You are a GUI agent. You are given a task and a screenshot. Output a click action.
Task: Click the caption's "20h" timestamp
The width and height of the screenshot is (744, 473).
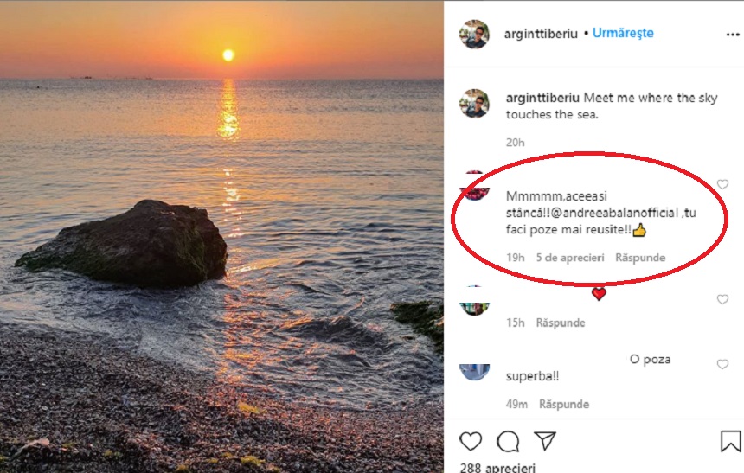pos(516,142)
